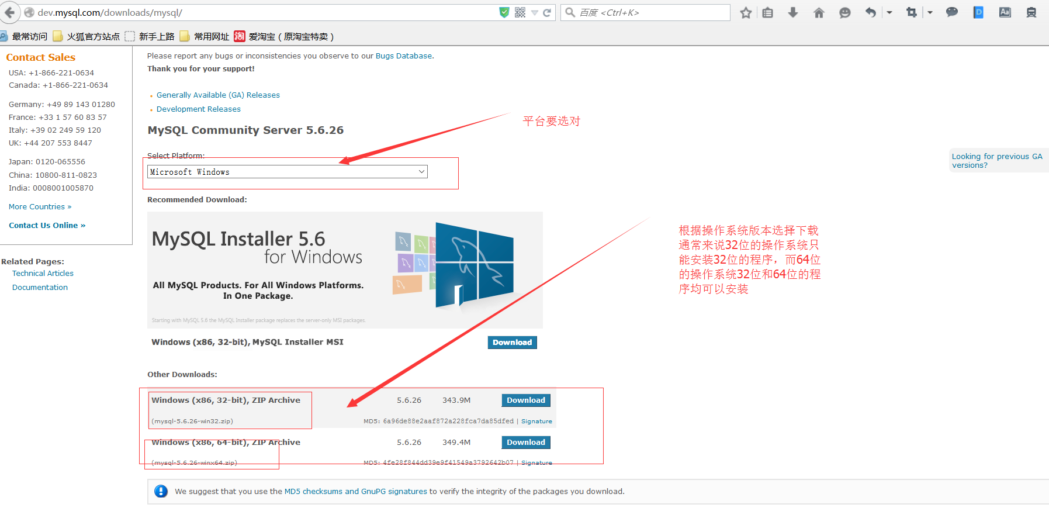The height and width of the screenshot is (525, 1049).
Task: Download the MySQL Installer MSI
Action: (x=512, y=343)
